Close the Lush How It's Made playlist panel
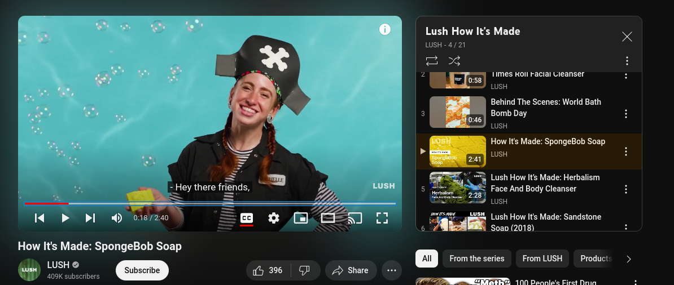 click(627, 37)
